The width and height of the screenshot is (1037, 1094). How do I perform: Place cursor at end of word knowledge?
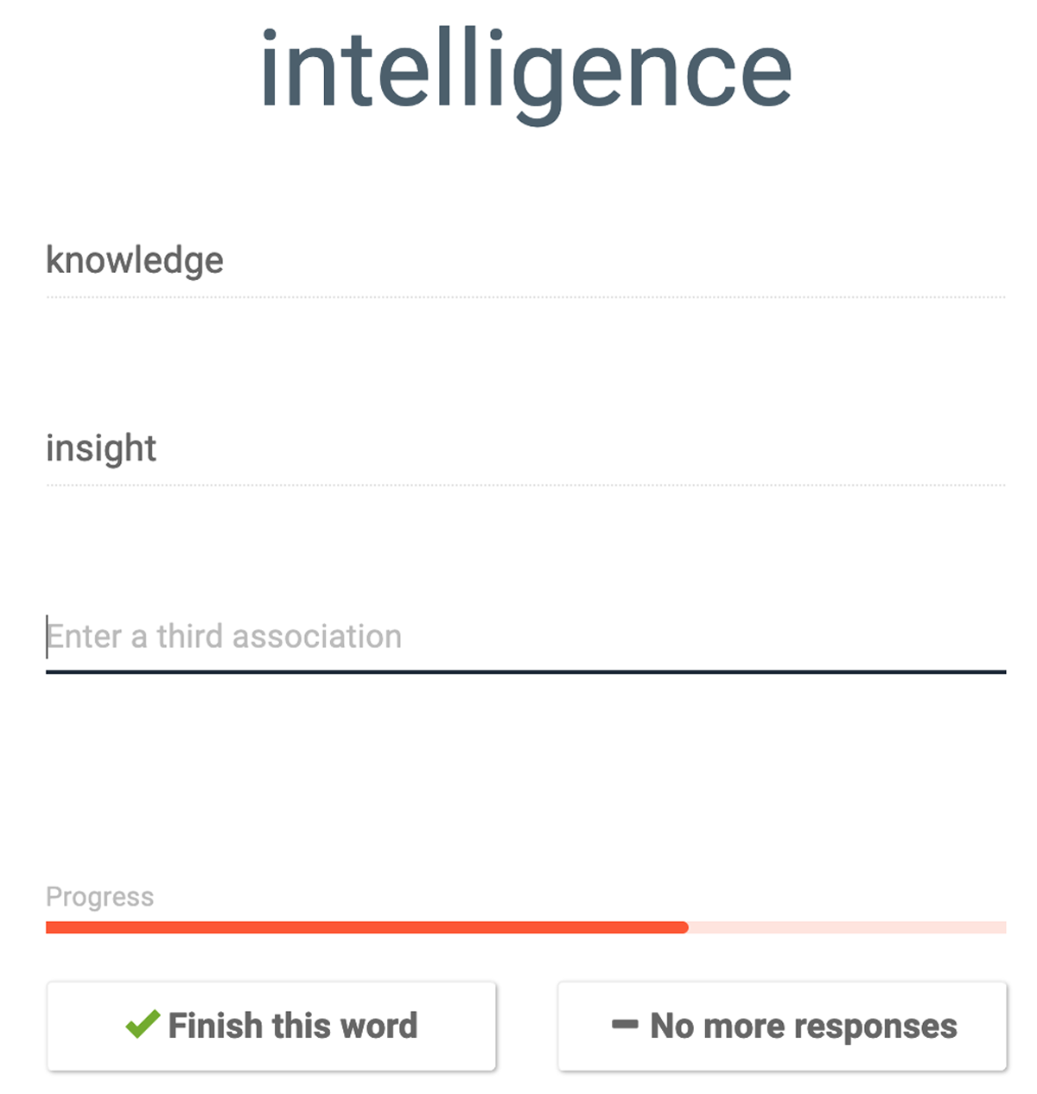tap(225, 260)
